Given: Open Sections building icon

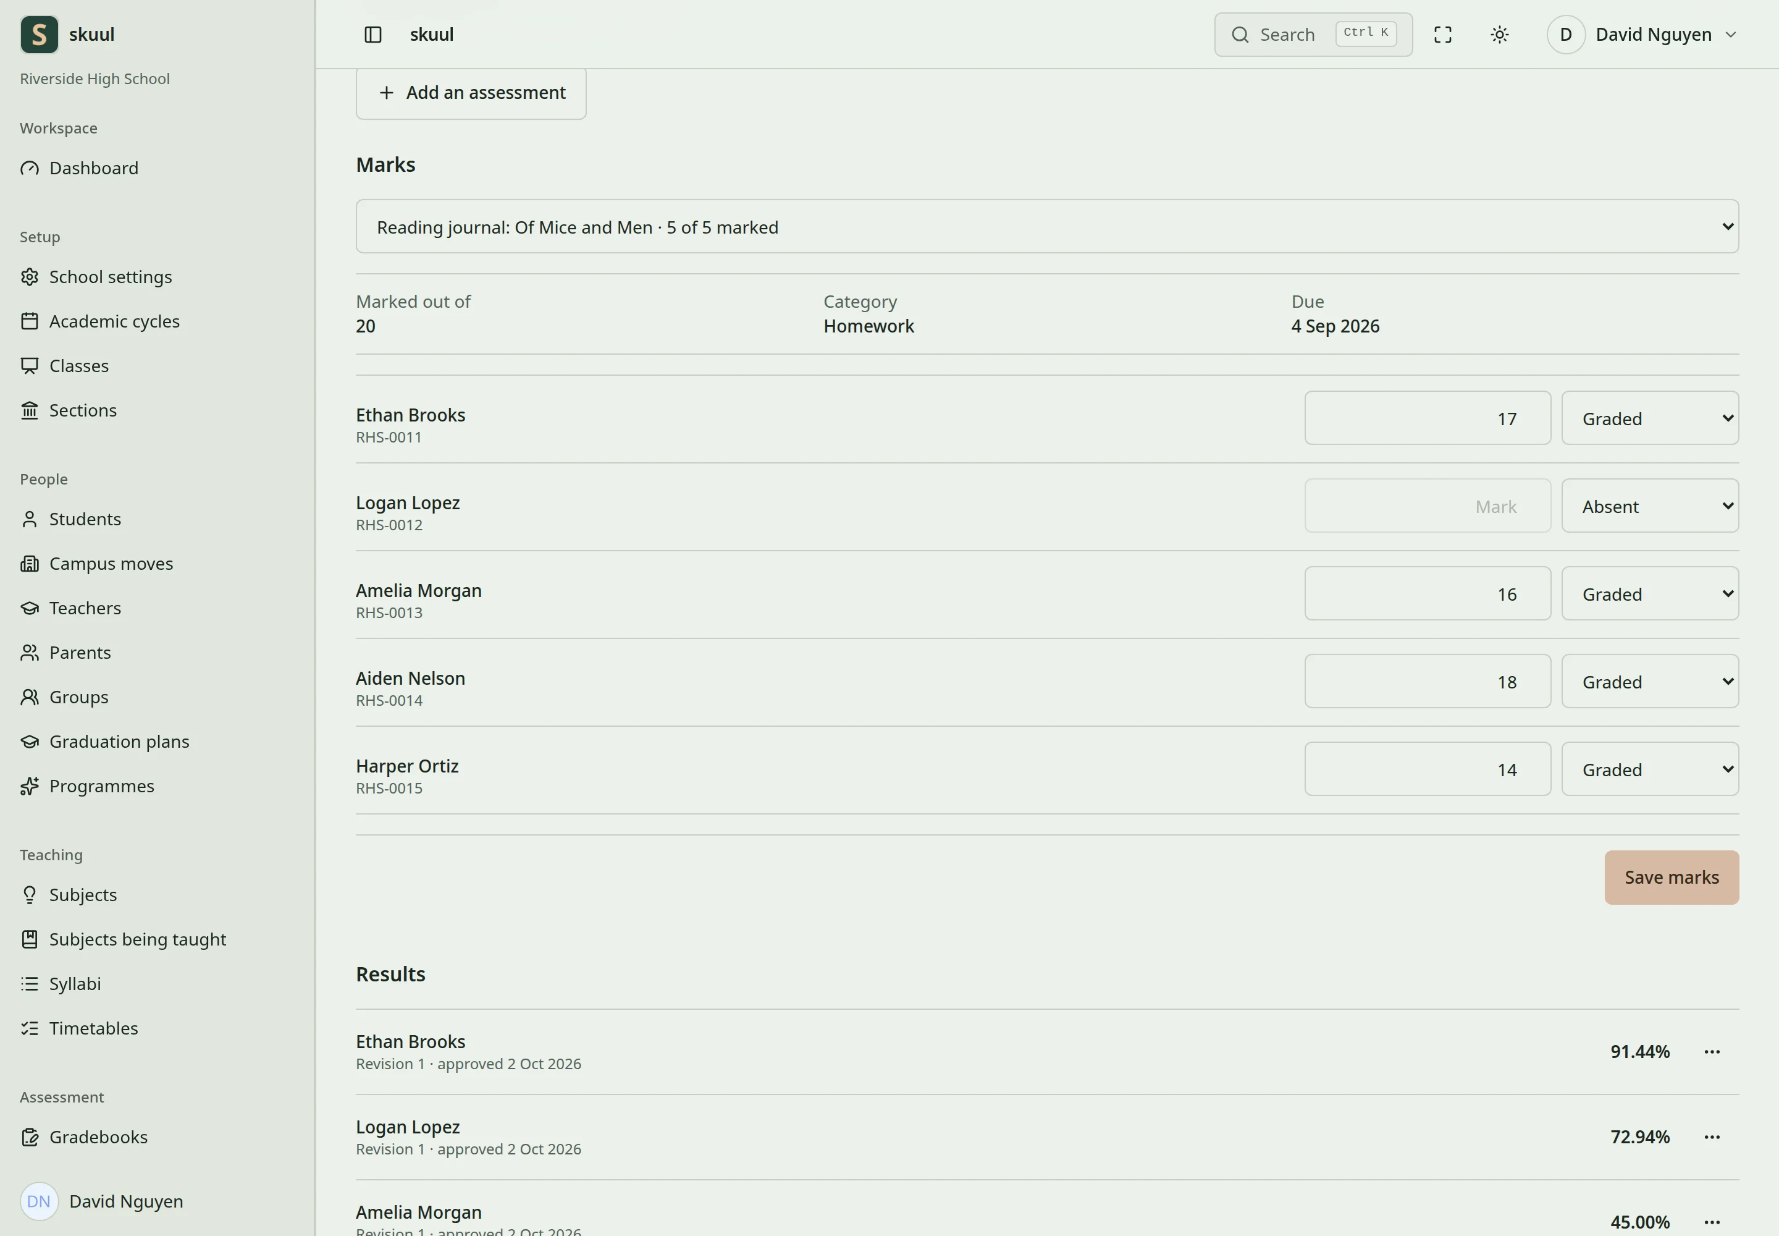Looking at the screenshot, I should click(30, 410).
